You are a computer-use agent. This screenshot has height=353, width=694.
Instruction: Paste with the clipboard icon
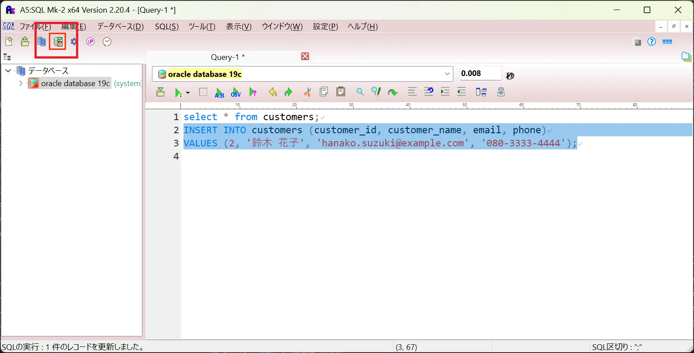tap(341, 92)
